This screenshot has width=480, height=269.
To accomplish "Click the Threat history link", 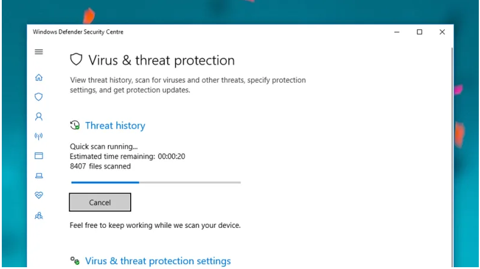I will [115, 126].
